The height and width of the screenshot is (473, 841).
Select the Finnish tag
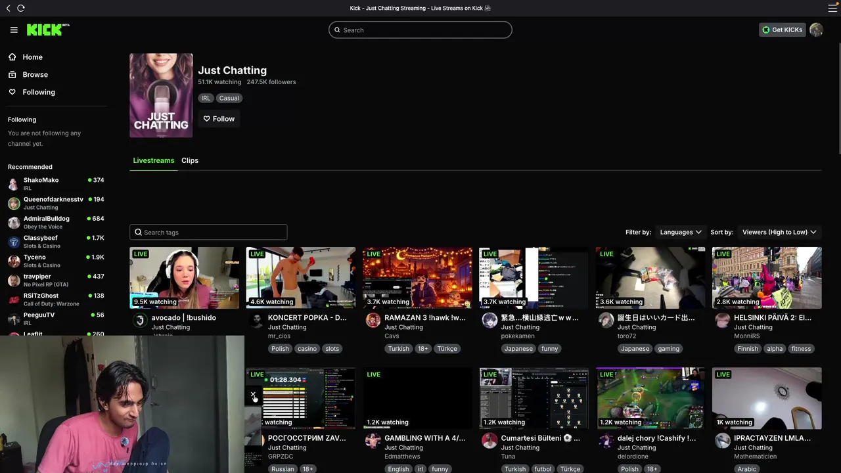click(x=748, y=349)
